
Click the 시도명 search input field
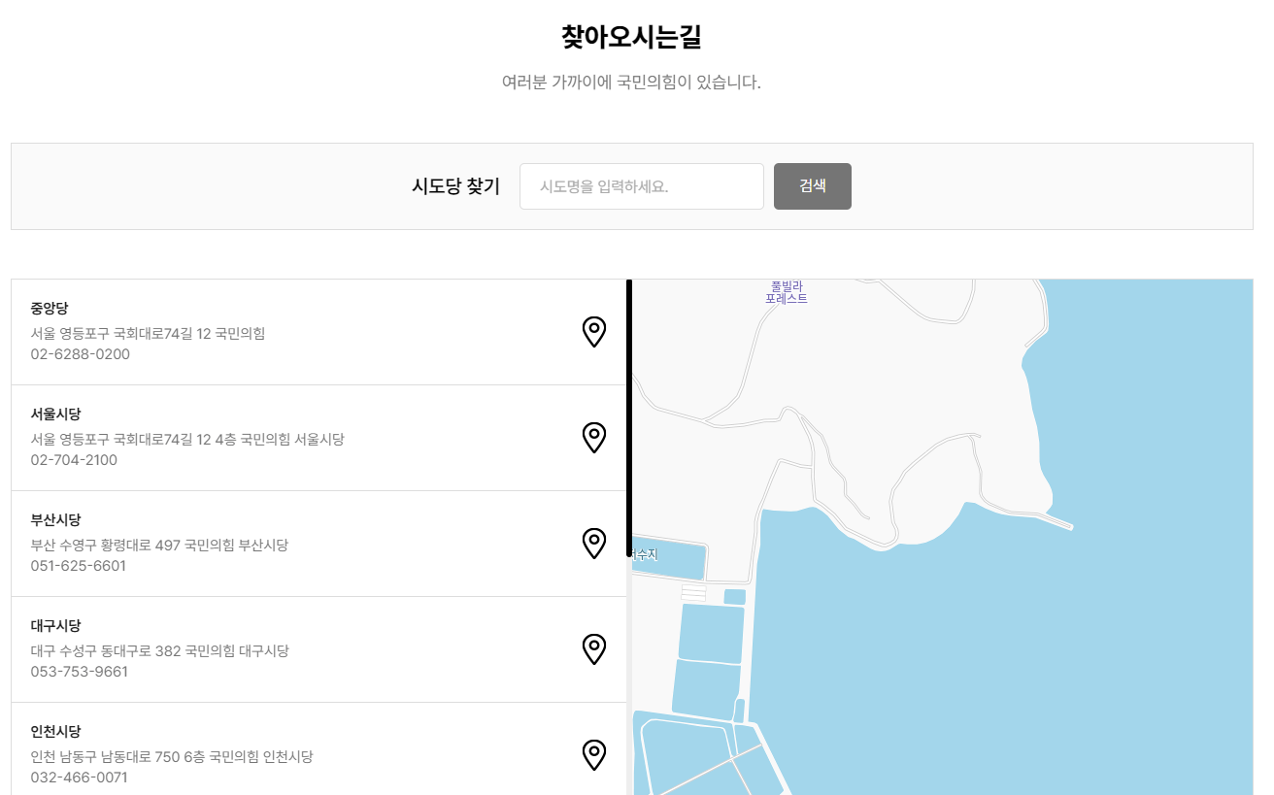coord(641,186)
